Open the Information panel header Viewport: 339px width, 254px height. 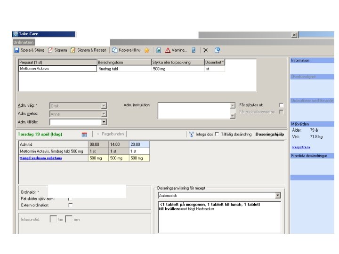point(312,61)
